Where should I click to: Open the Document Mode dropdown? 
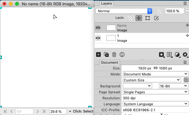pyautogui.click(x=156, y=74)
